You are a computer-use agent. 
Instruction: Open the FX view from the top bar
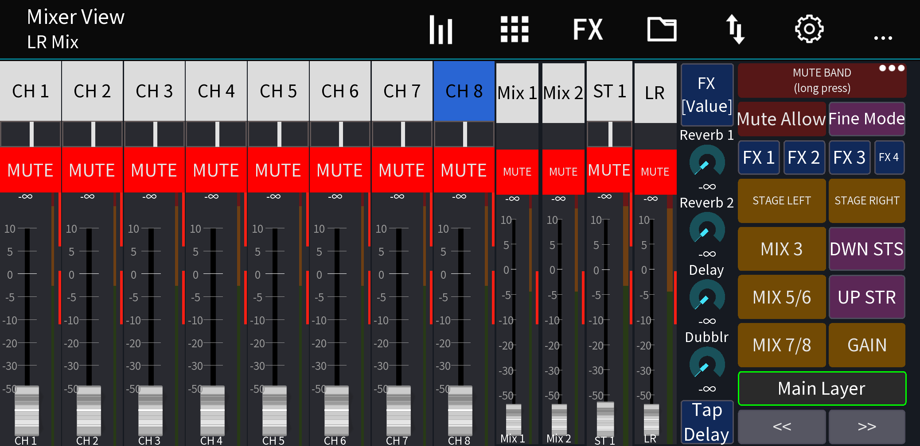click(x=588, y=29)
